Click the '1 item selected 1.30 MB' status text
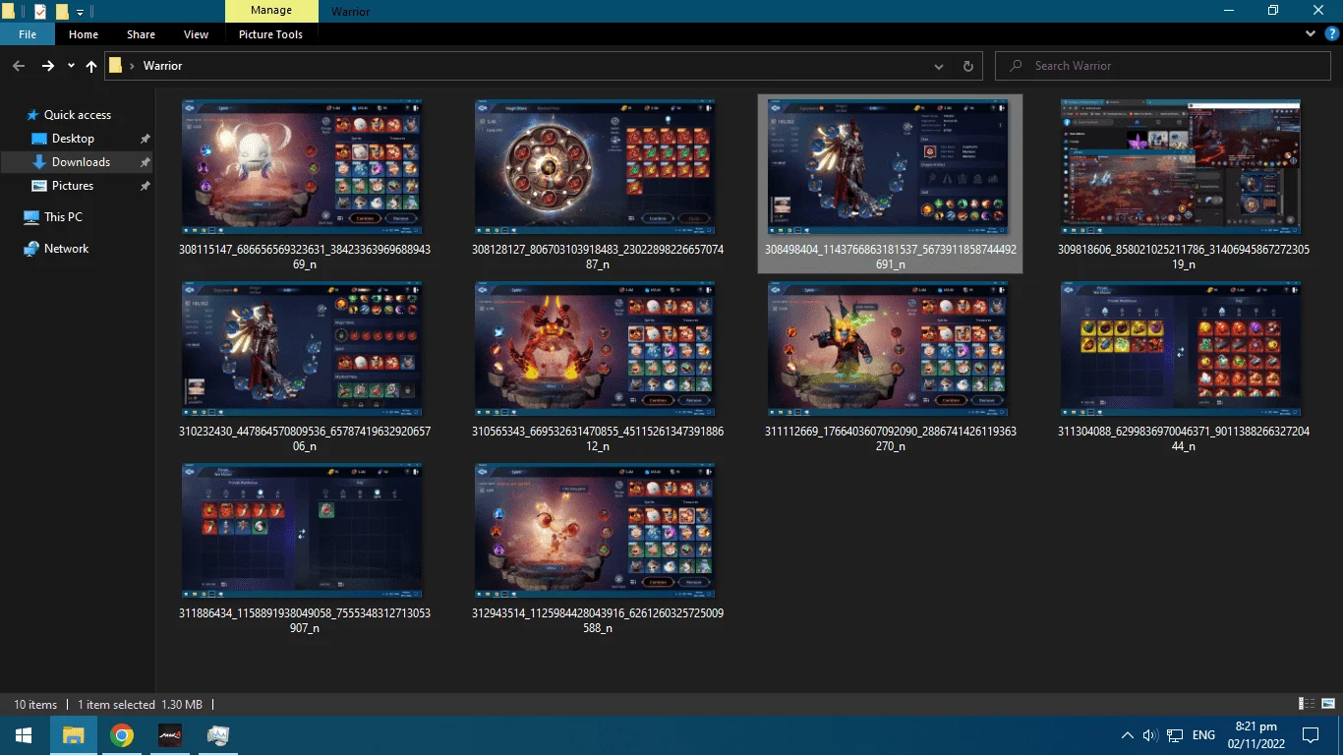 tap(140, 705)
